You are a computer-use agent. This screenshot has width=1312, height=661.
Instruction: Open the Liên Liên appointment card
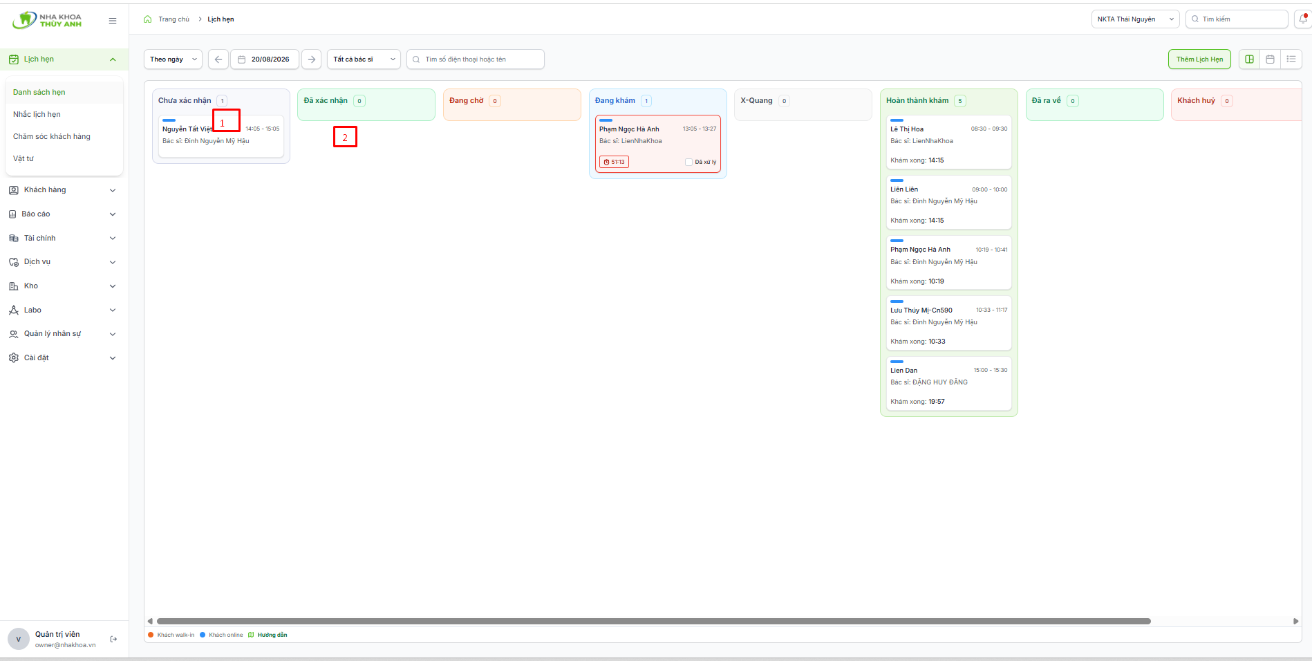pyautogui.click(x=948, y=203)
